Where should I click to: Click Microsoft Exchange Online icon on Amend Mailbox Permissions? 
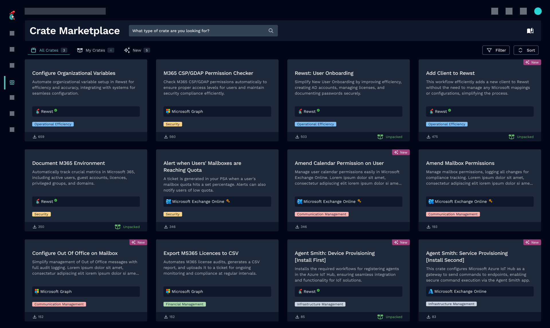(x=431, y=202)
